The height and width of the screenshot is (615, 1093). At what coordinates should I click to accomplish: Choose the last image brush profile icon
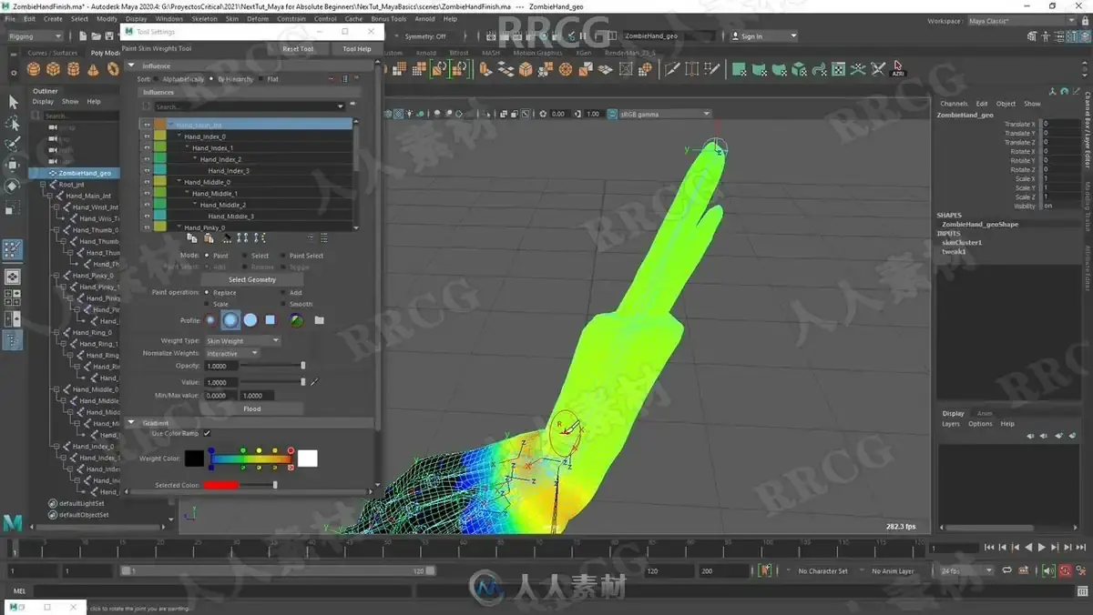coord(297,320)
